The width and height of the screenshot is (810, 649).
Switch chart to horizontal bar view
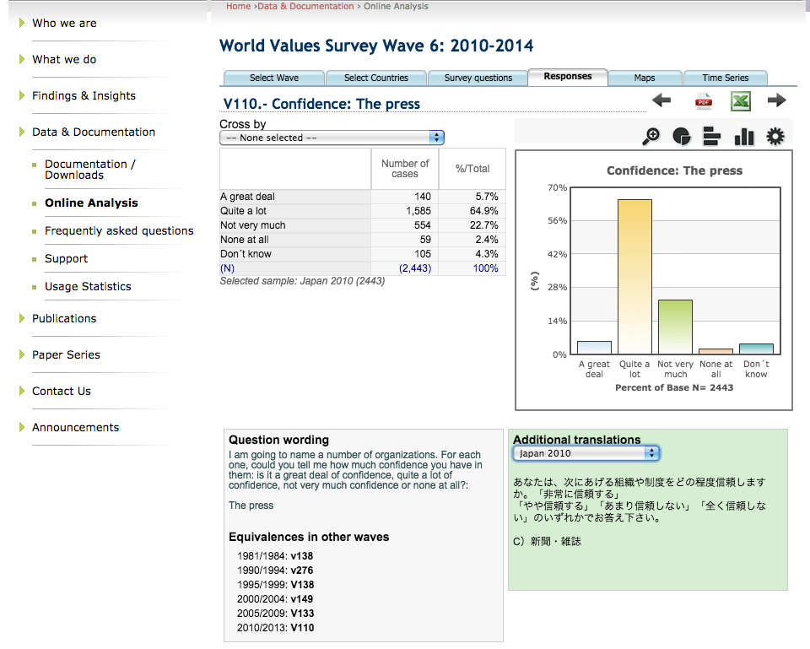coord(711,136)
